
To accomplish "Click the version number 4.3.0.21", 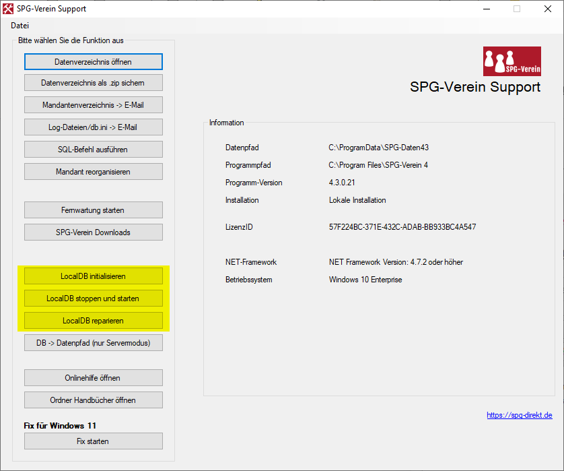I will [x=342, y=183].
